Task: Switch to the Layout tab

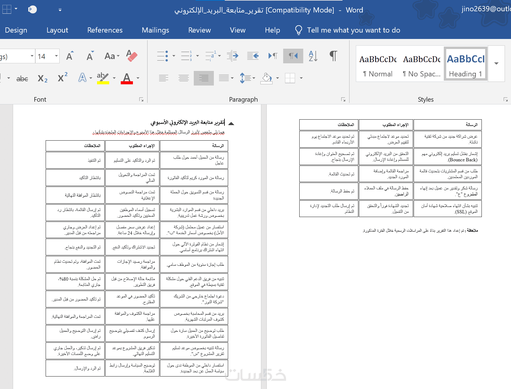Action: [57, 30]
